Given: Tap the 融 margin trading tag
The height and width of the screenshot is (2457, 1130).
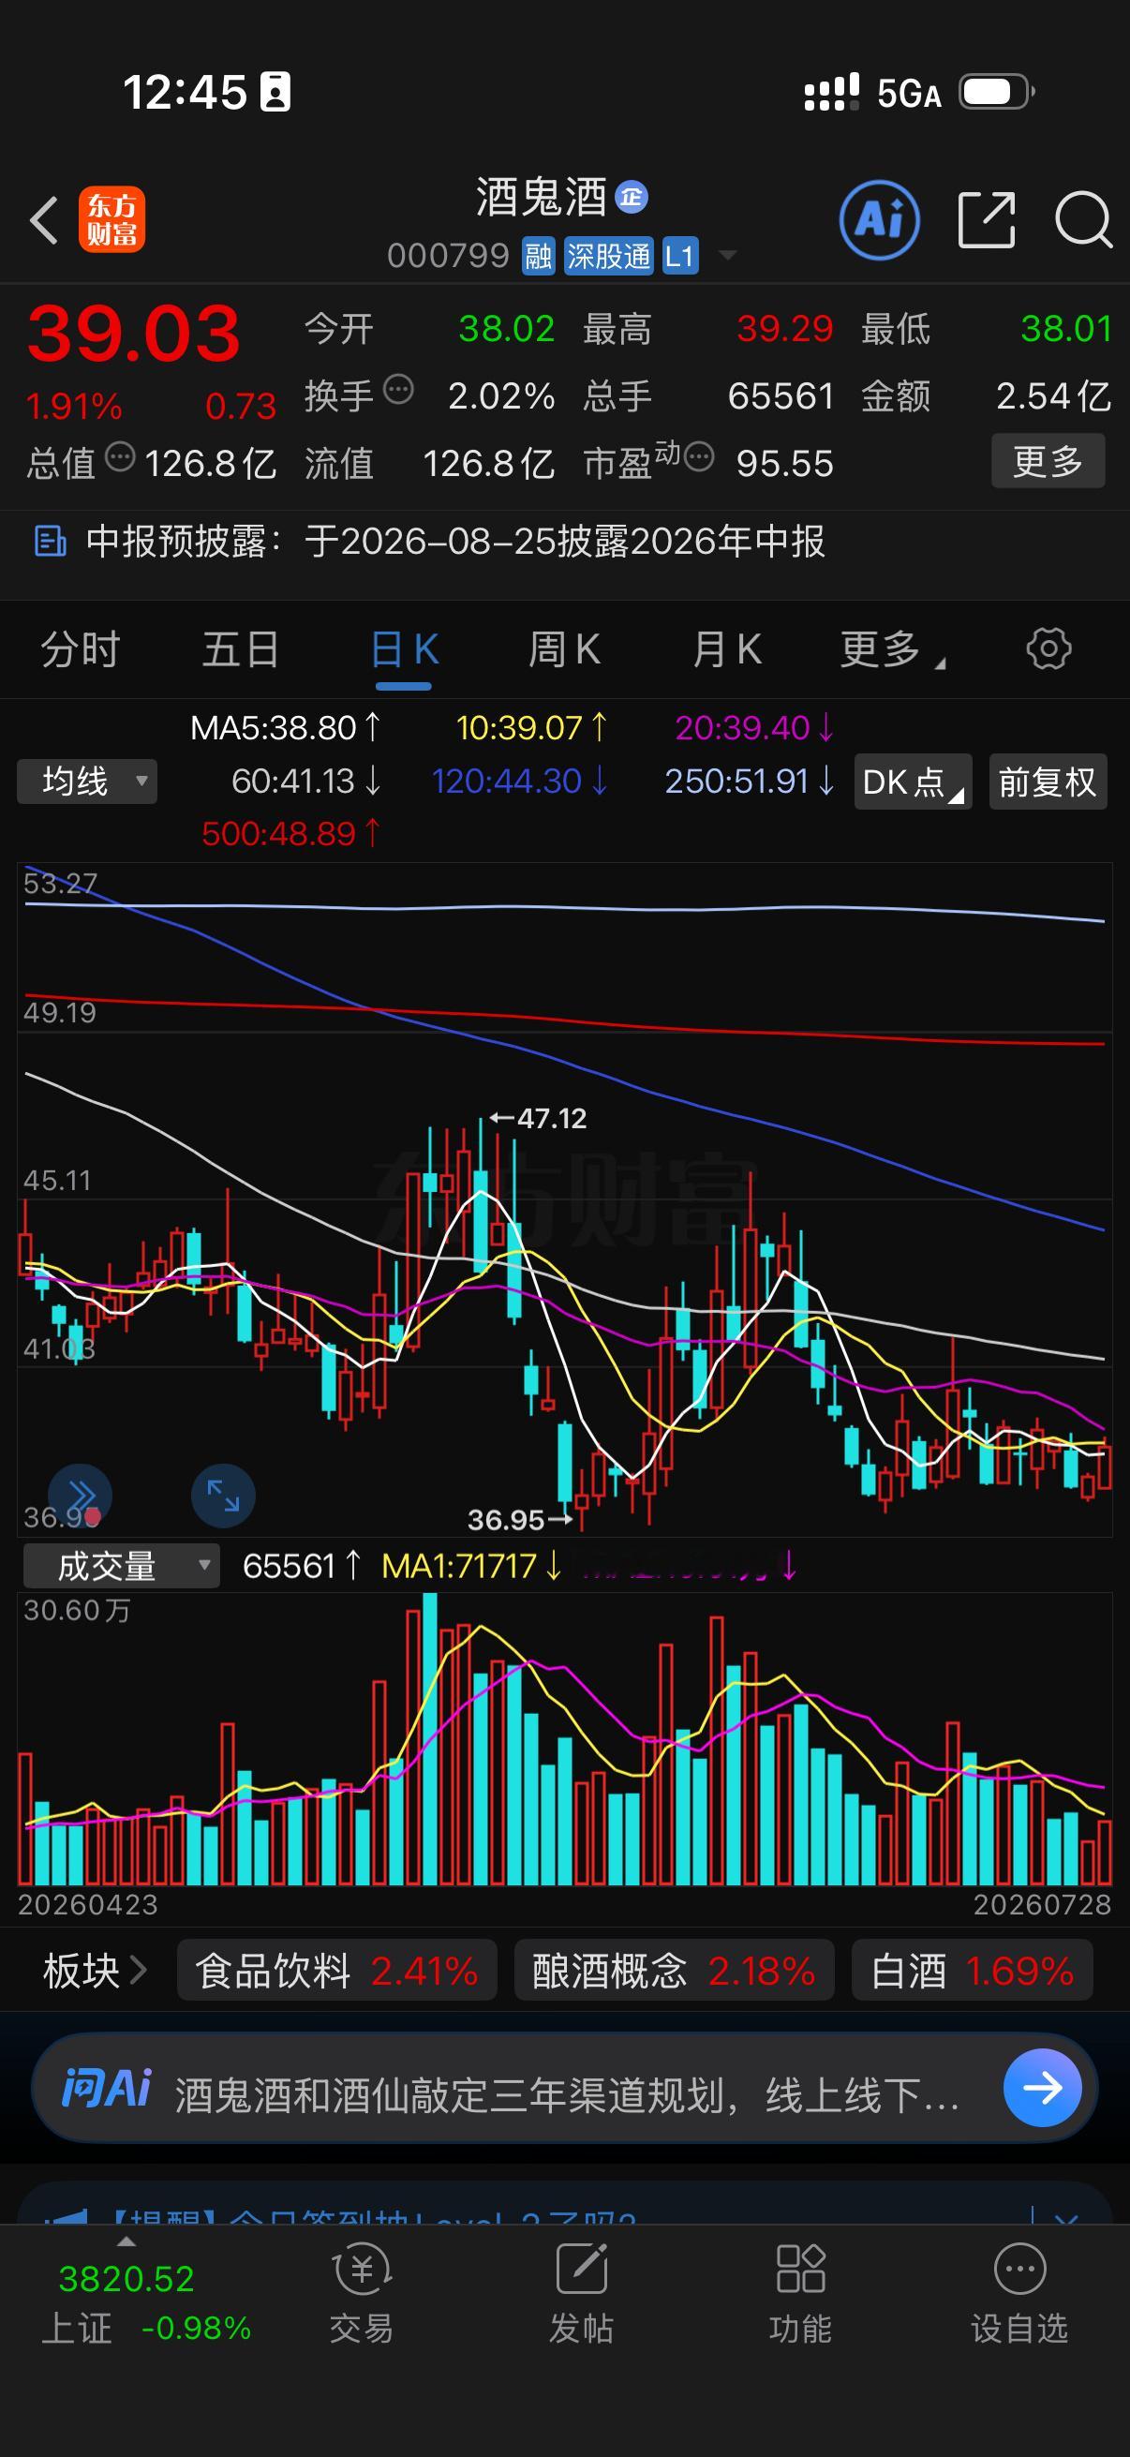Looking at the screenshot, I should pyautogui.click(x=539, y=257).
